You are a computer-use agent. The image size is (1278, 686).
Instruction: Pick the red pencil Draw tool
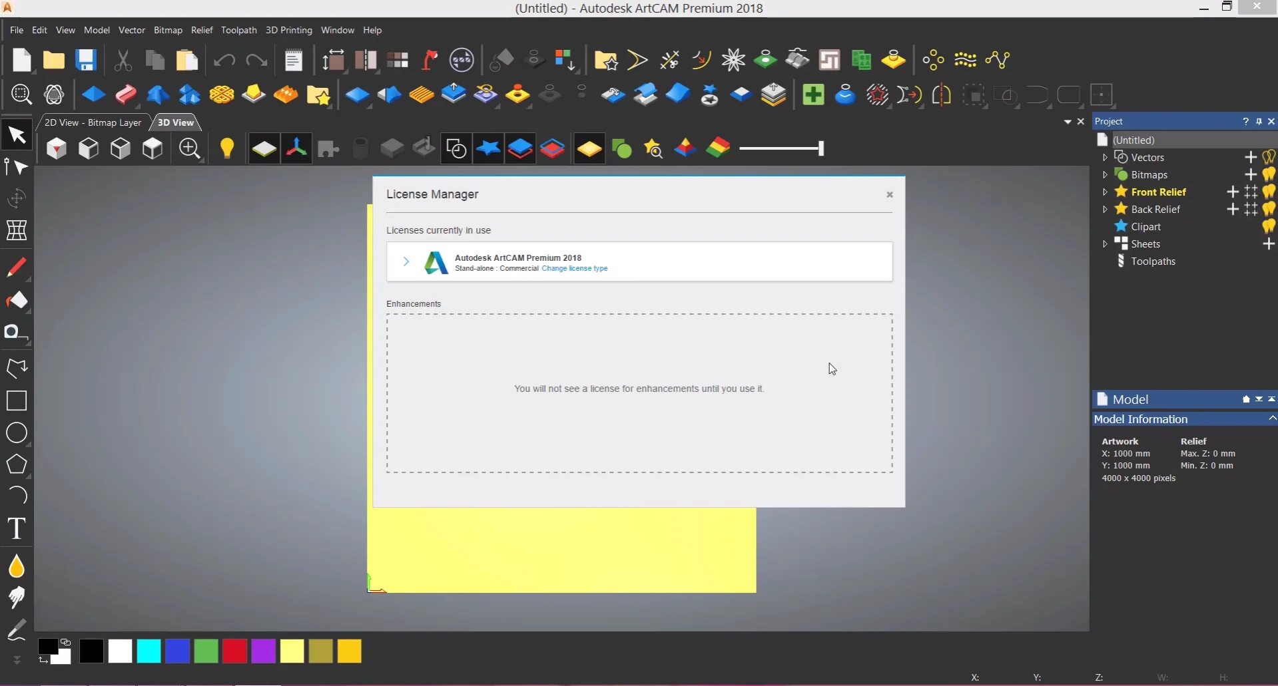tap(17, 267)
